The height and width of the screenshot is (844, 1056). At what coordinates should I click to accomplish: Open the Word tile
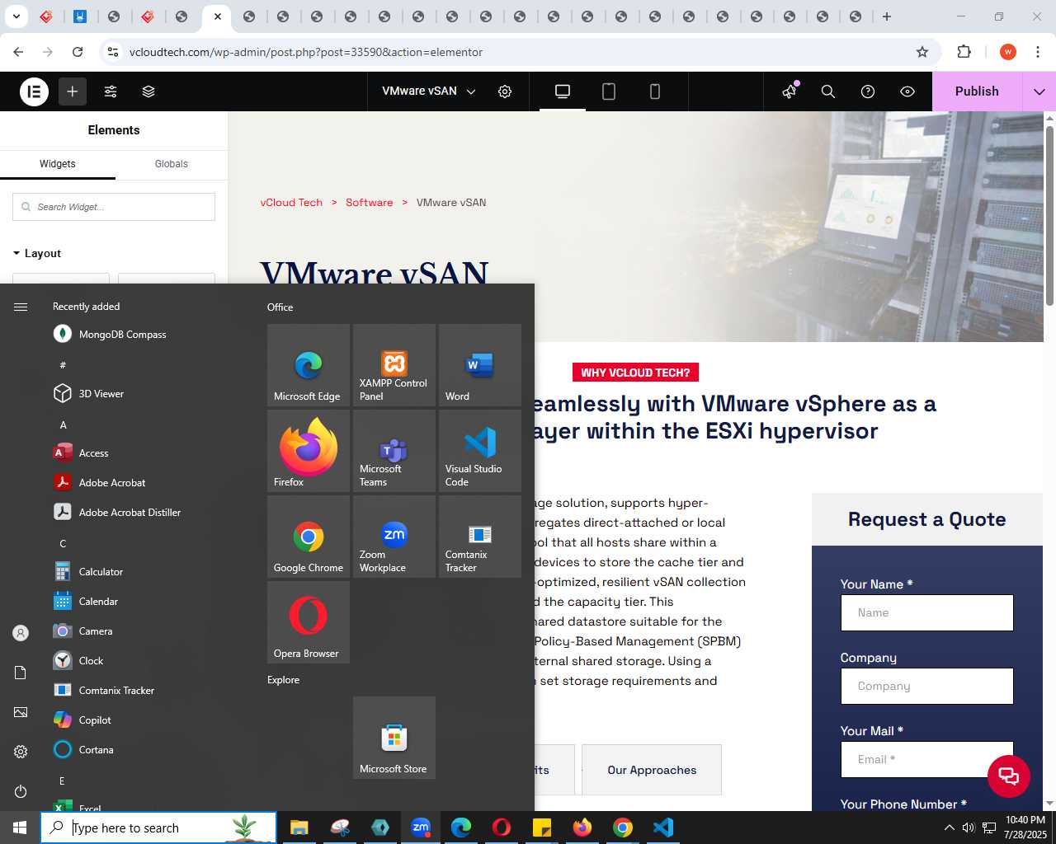480,365
